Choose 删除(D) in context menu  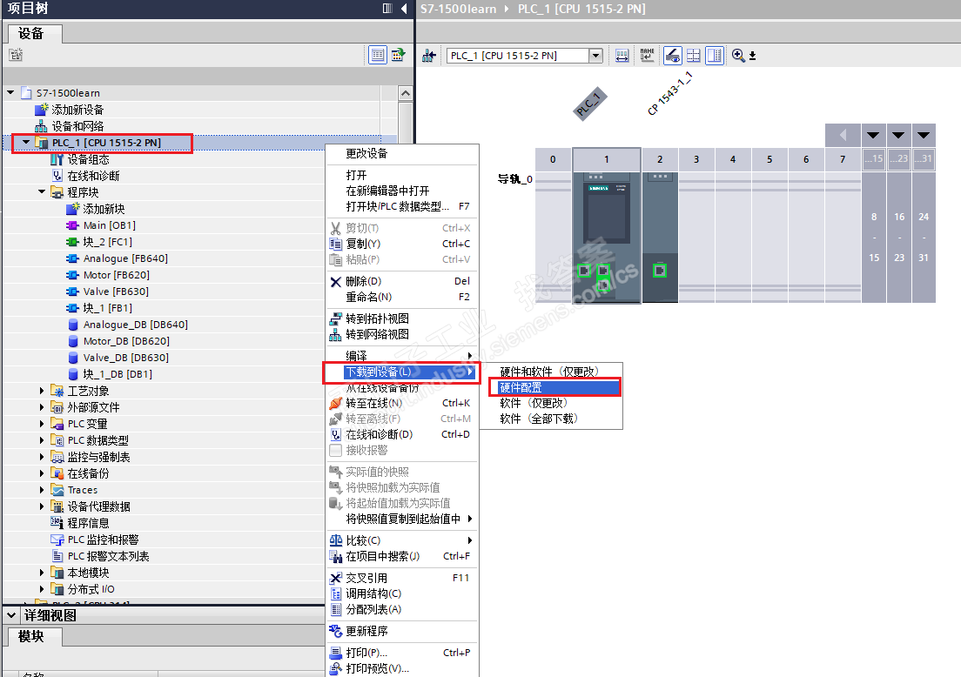click(402, 281)
